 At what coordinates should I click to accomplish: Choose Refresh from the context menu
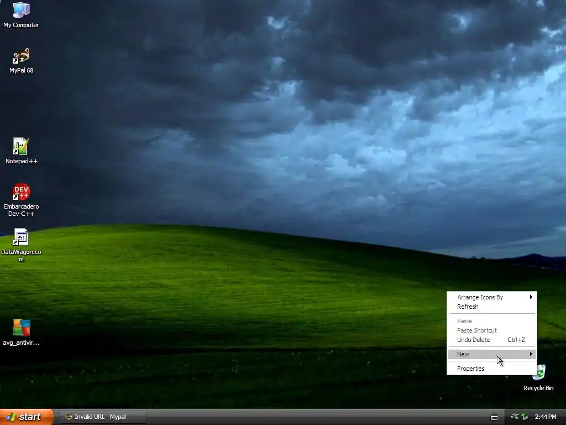492,307
